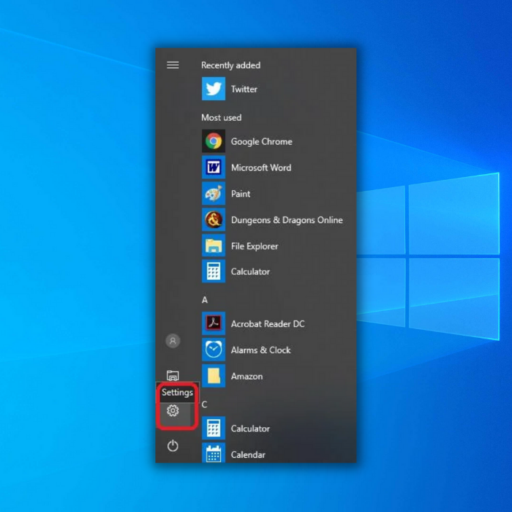
Task: Click the Paint label text
Action: tap(241, 194)
